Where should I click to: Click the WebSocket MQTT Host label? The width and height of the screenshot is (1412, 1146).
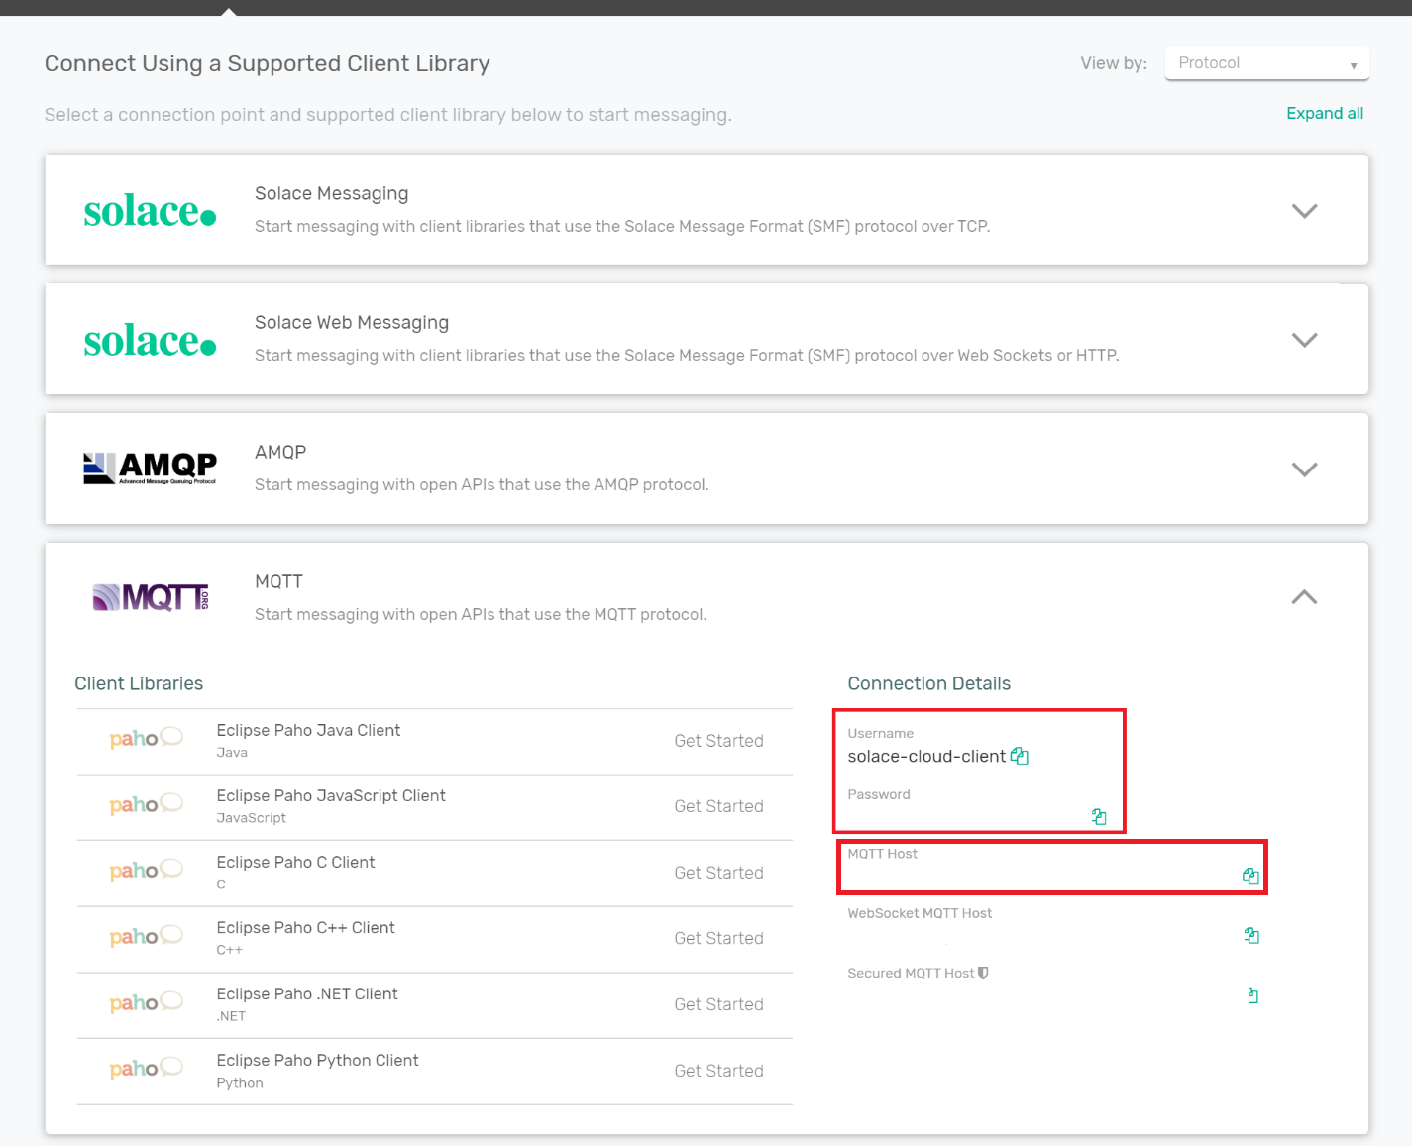click(x=920, y=913)
